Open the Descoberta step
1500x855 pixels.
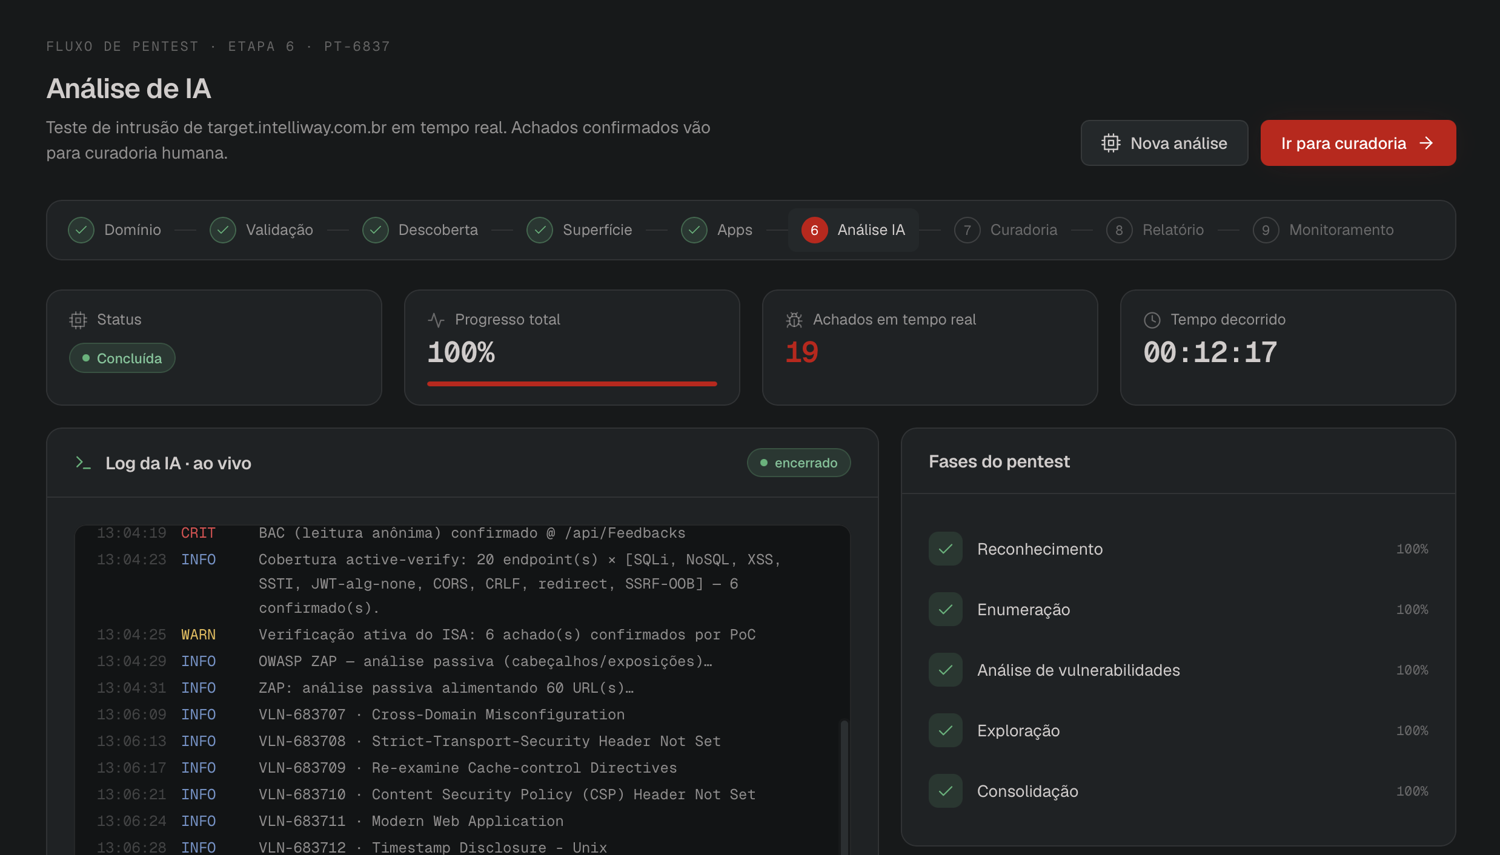(x=420, y=230)
